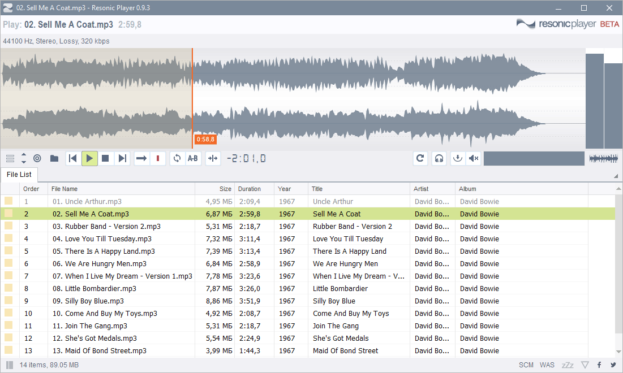Select the File List tab

pyautogui.click(x=19, y=175)
